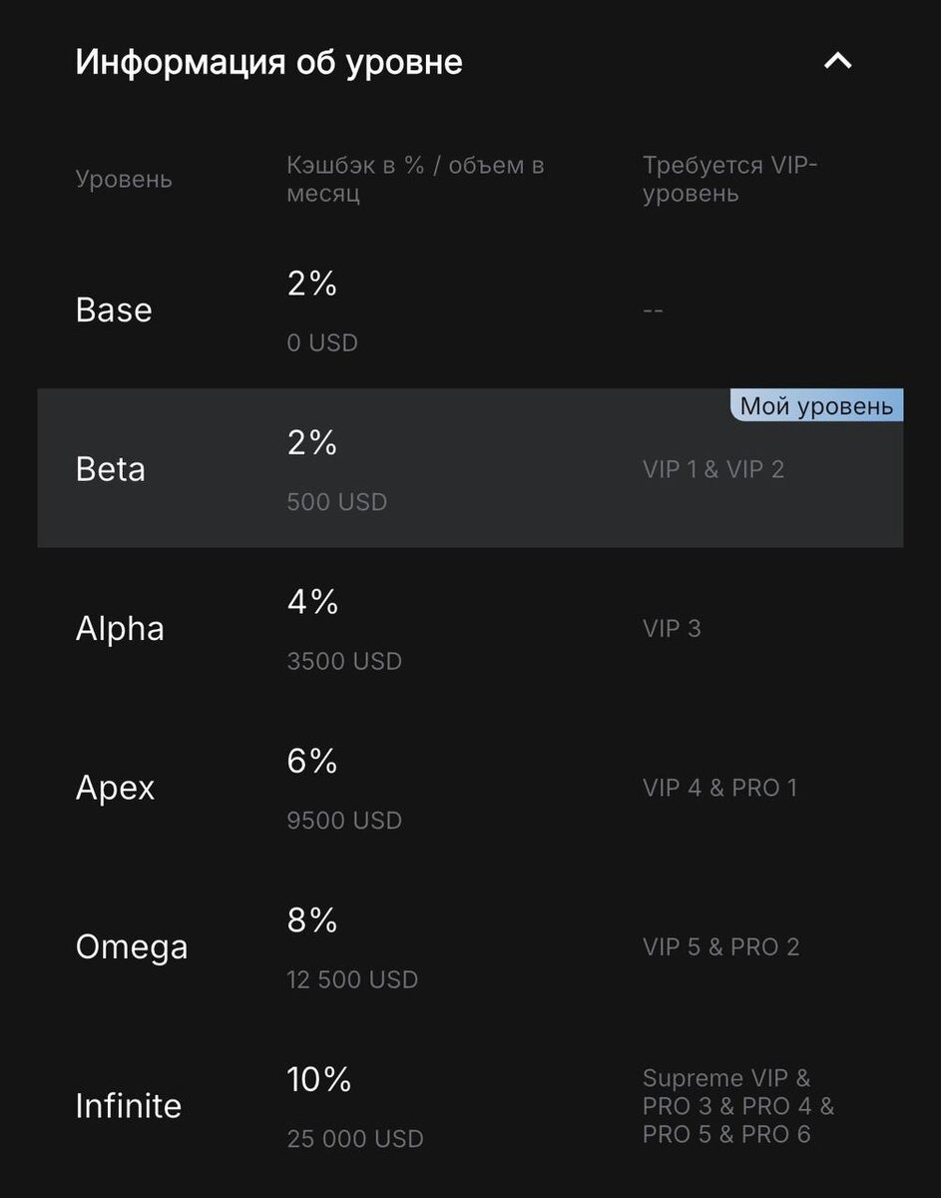Viewport: 941px width, 1198px height.
Task: Select the Base level row name
Action: tap(114, 309)
